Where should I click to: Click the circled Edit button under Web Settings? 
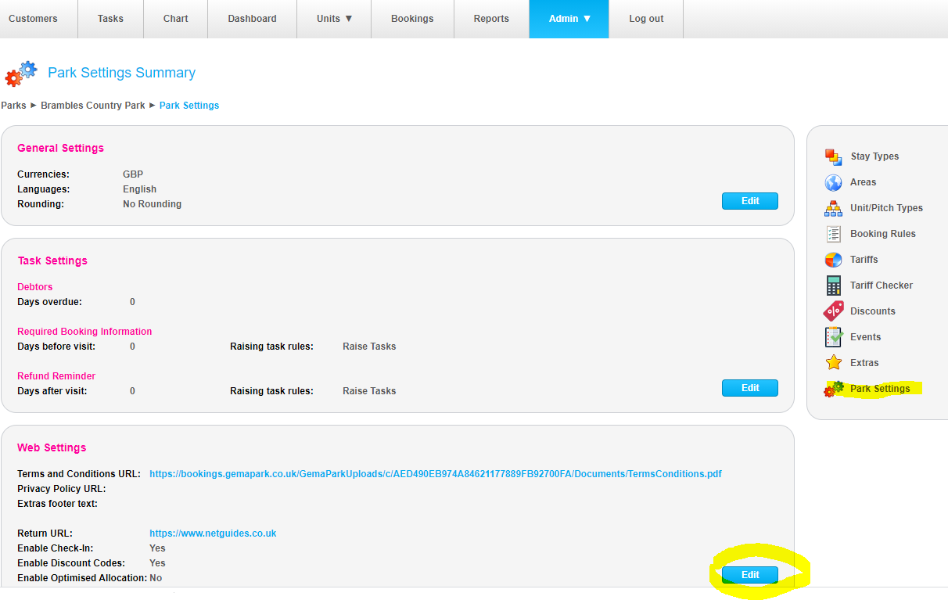tap(749, 573)
